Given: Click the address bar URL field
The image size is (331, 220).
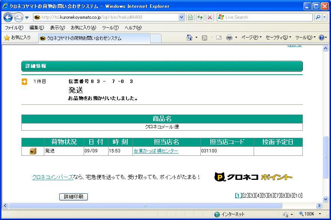Looking at the screenshot, I should click(109, 17).
